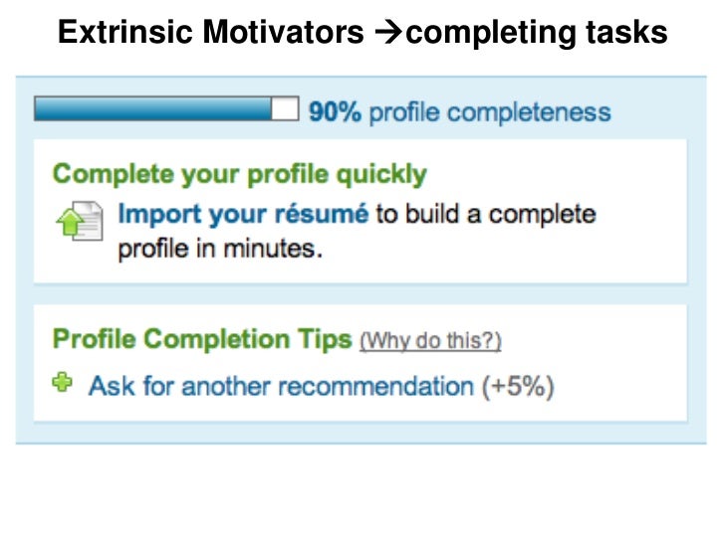This screenshot has height=543, width=725.
Task: Click the empty white end of progress bar
Action: coord(285,109)
